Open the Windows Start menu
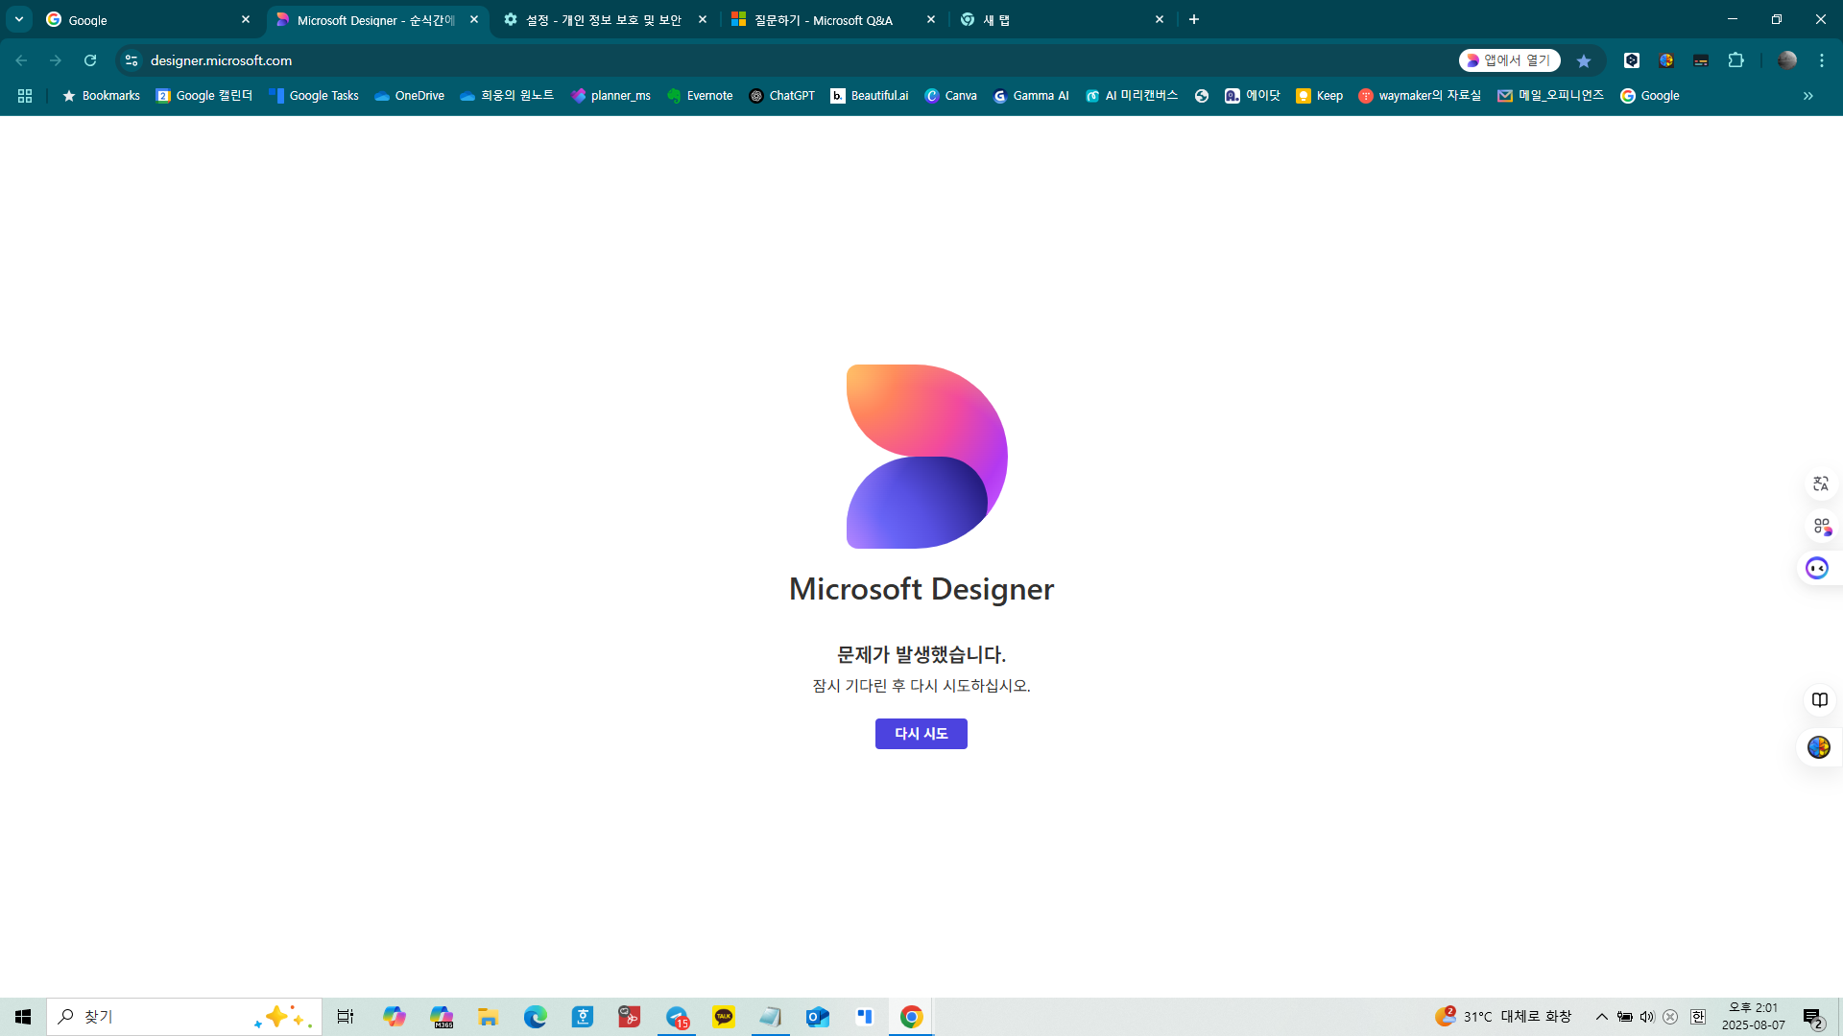Viewport: 1843px width, 1036px height. coord(23,1017)
